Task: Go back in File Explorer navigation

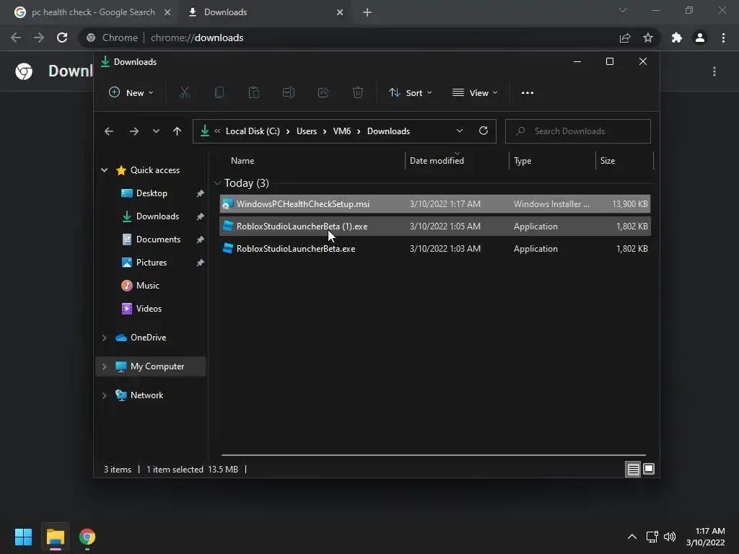Action: click(x=109, y=131)
